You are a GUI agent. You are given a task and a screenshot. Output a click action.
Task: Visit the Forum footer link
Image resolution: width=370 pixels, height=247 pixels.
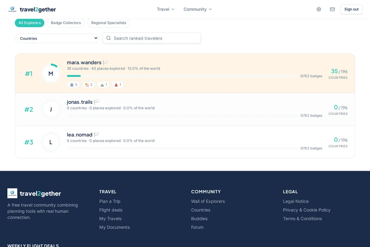click(197, 227)
